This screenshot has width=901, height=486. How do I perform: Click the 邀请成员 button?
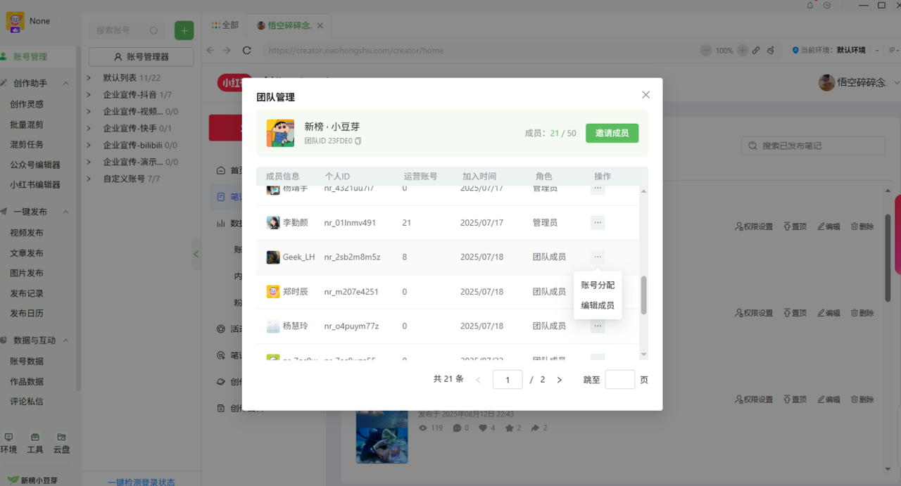(612, 133)
